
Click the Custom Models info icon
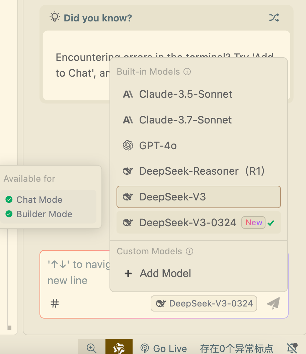[x=189, y=251]
